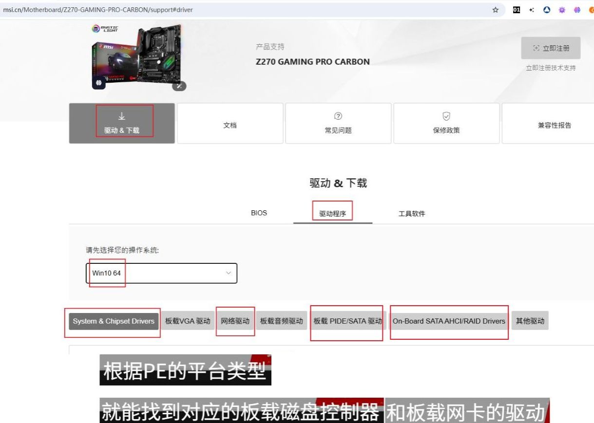This screenshot has height=423, width=594.
Task: Show On-Board SATA AHCI/RAID Drivers category
Action: point(449,321)
